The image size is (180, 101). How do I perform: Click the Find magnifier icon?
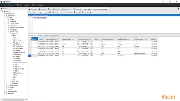40,12
